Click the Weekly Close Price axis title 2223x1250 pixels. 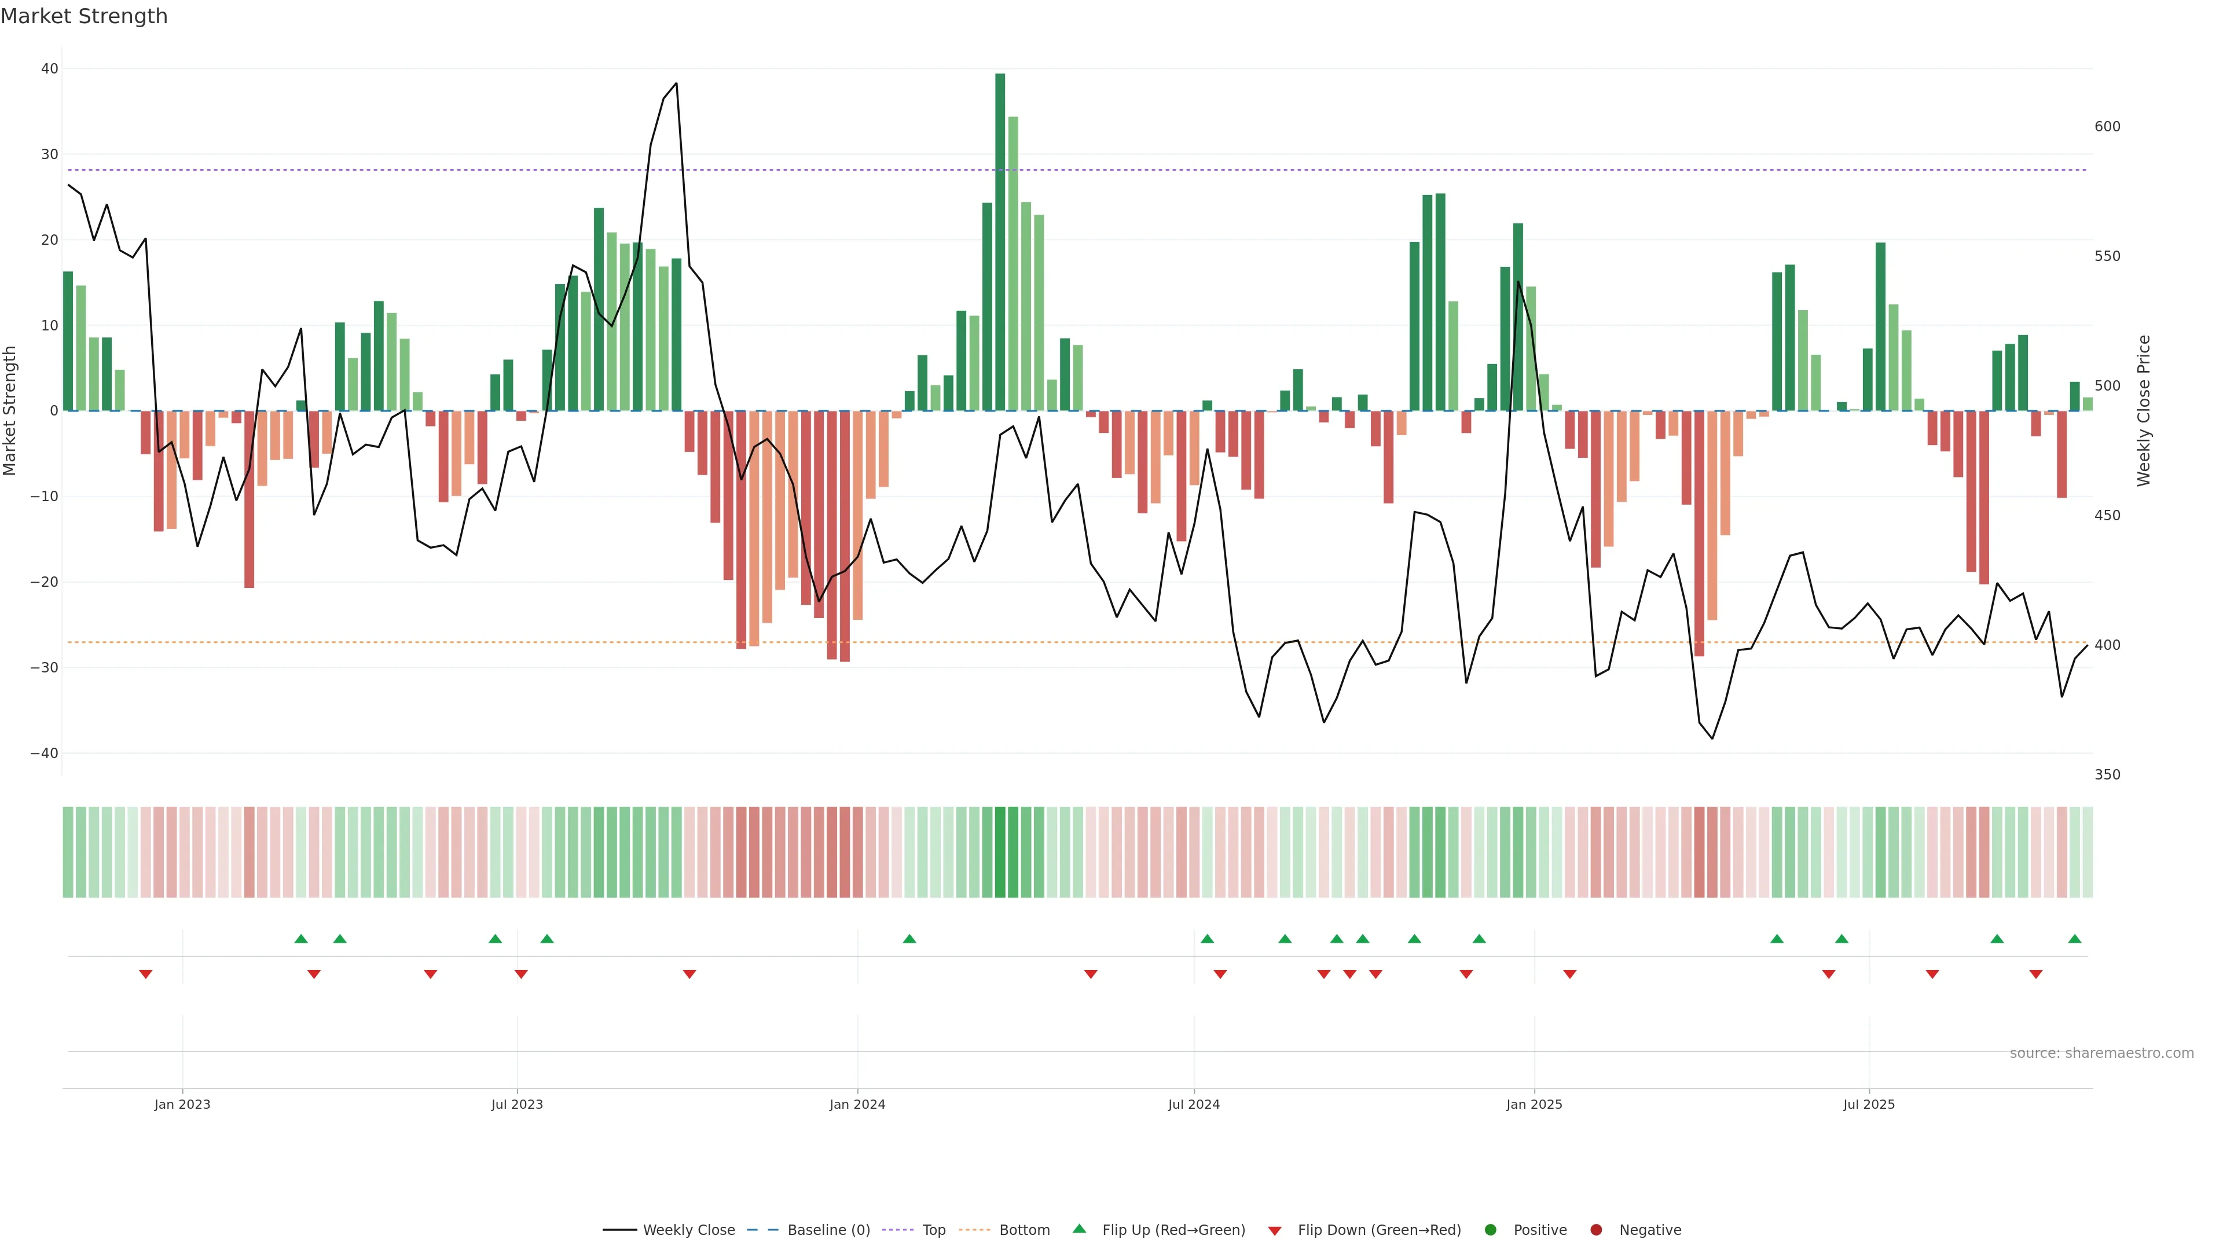point(2144,411)
